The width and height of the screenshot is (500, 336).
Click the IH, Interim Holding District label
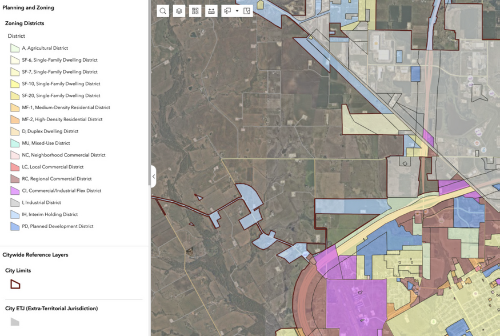point(50,215)
